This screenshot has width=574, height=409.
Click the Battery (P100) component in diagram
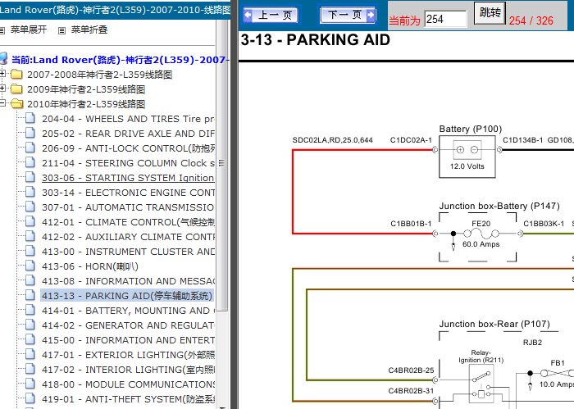(467, 157)
